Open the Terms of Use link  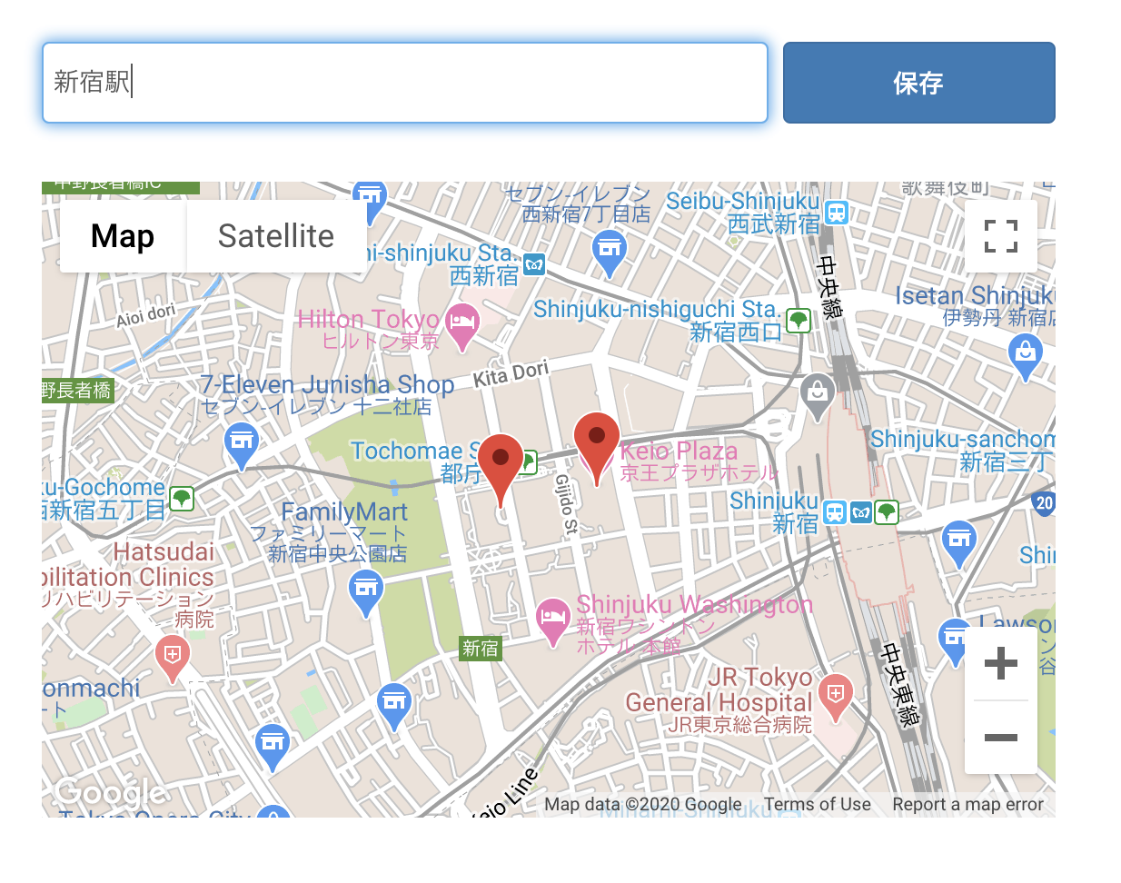click(818, 804)
